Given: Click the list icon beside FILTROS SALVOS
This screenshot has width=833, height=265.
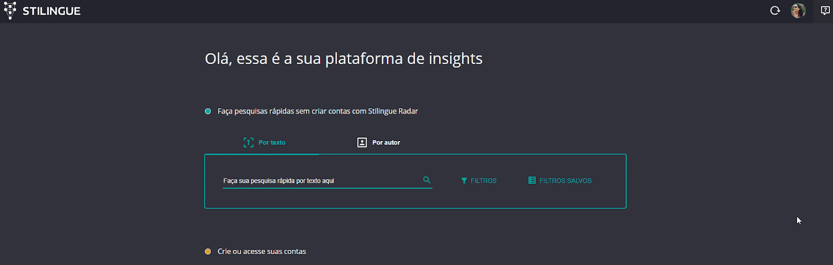Looking at the screenshot, I should click(532, 181).
